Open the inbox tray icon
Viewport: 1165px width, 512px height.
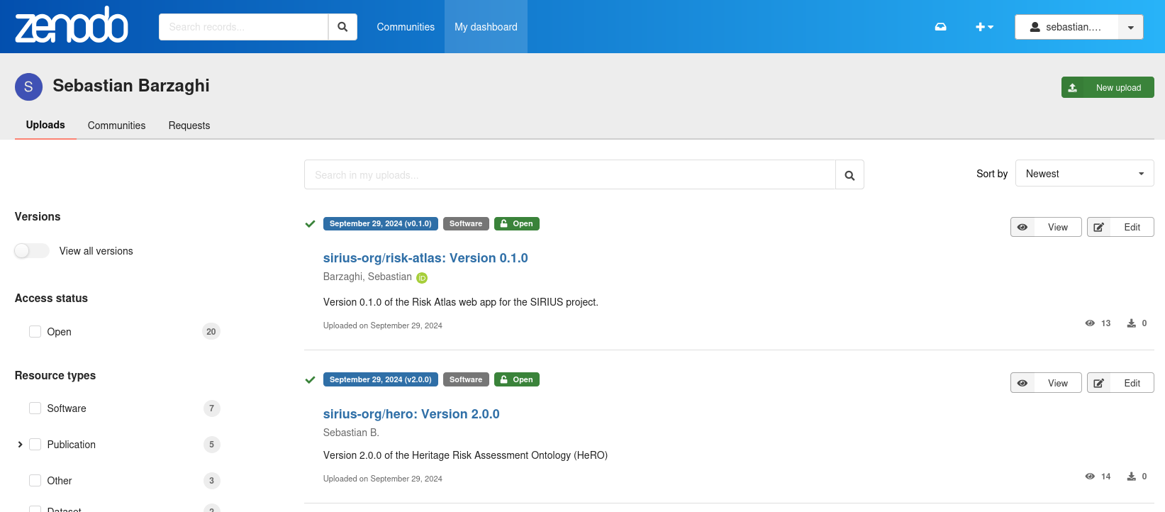(940, 27)
